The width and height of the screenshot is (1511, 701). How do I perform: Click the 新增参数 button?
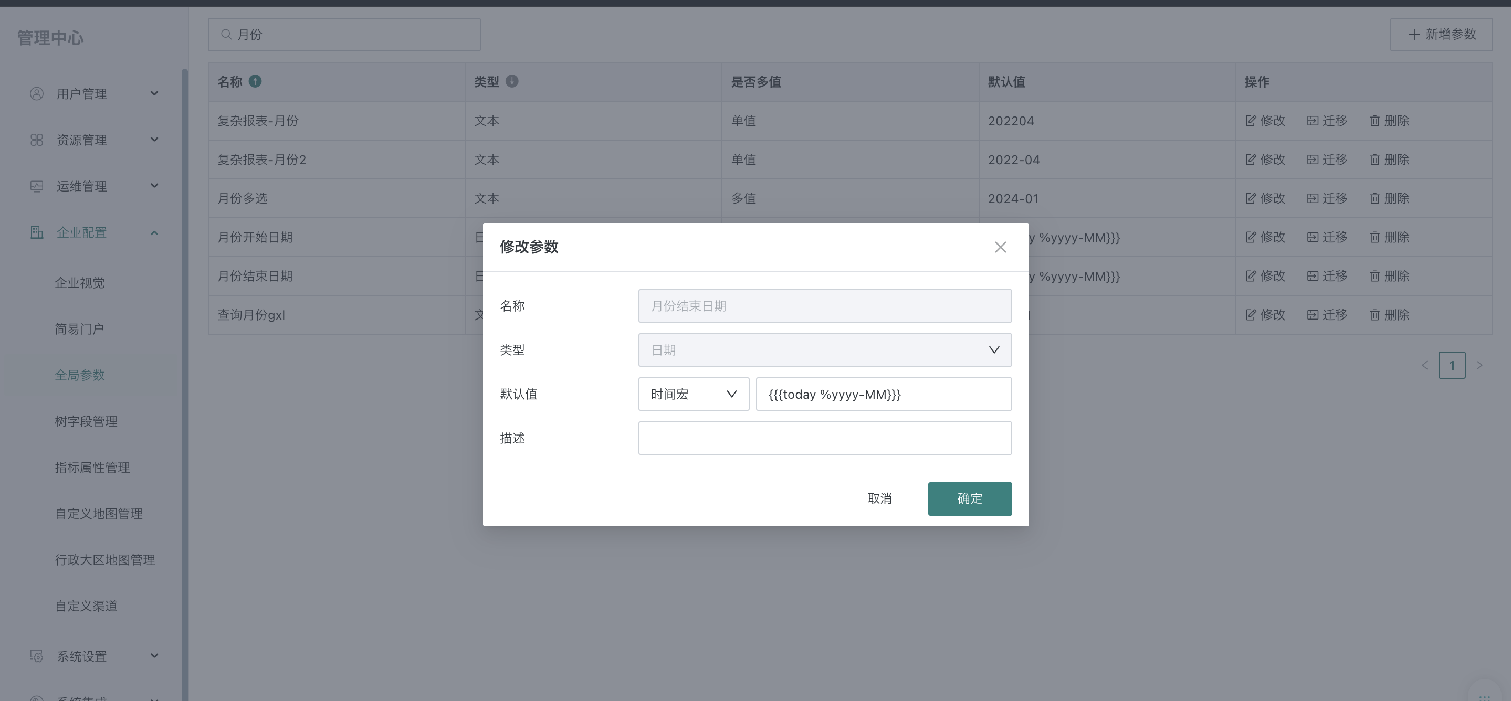coord(1441,34)
